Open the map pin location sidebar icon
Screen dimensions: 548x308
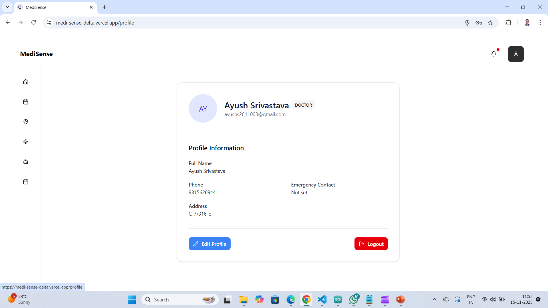26,122
